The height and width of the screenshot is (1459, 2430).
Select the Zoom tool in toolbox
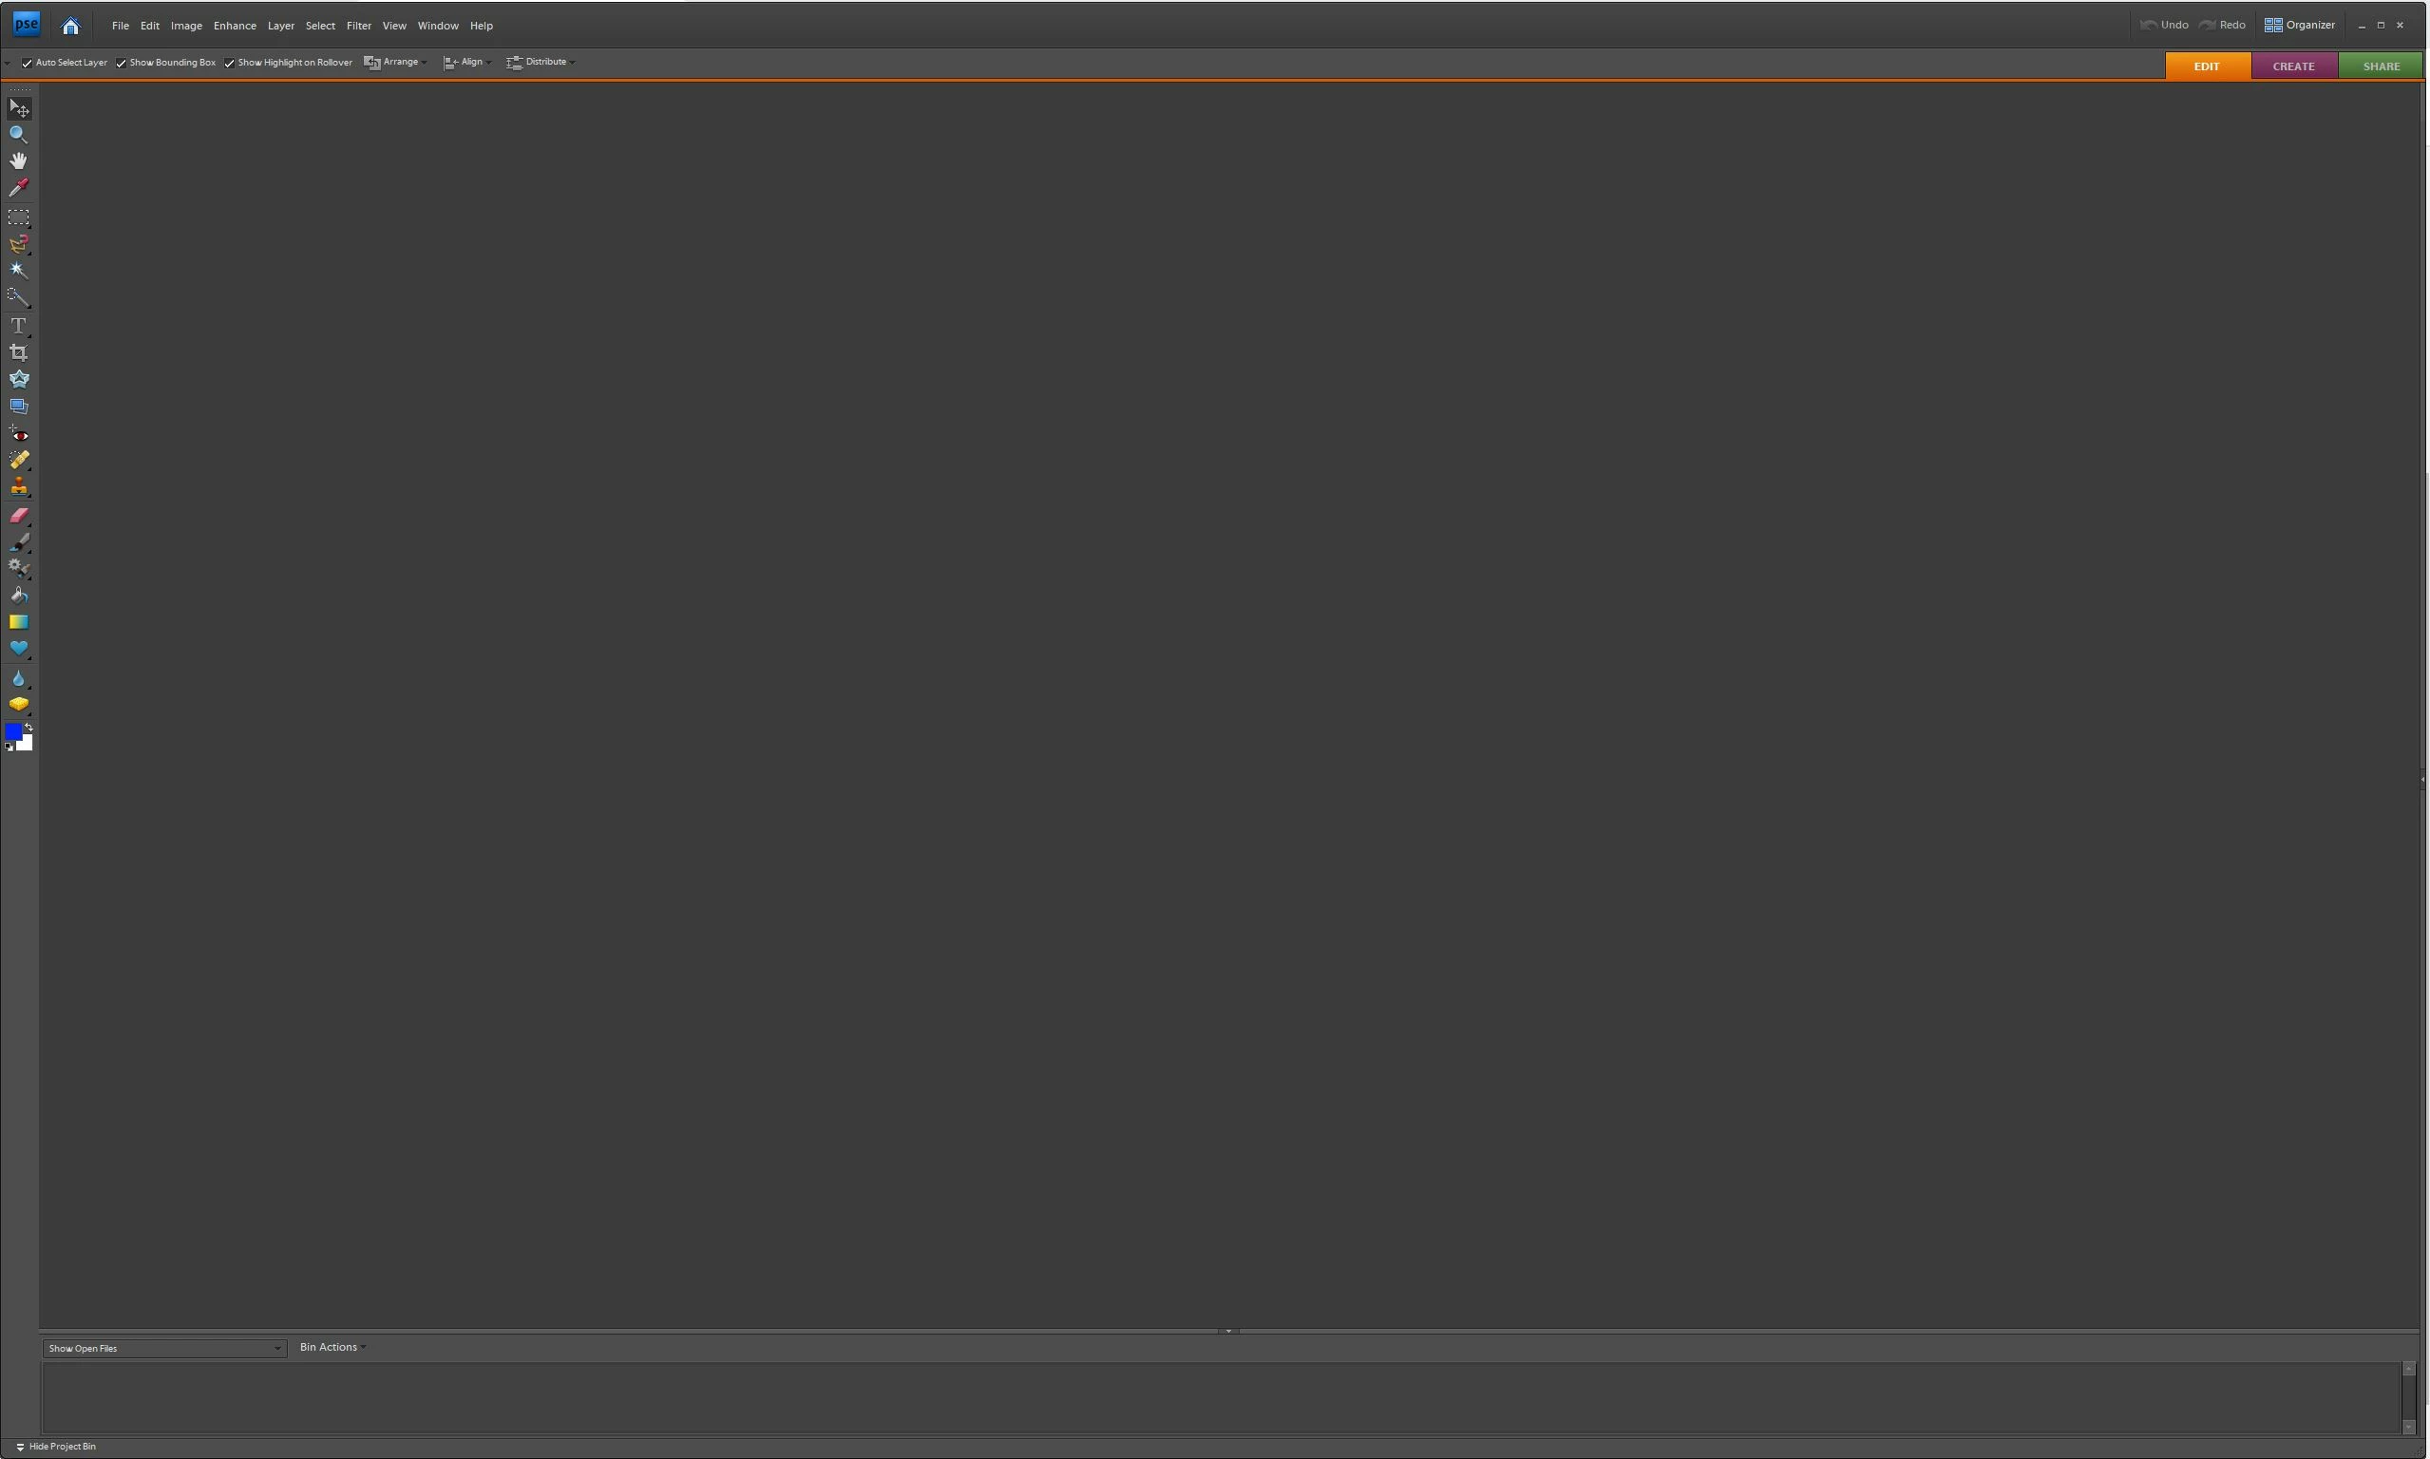pos(18,135)
